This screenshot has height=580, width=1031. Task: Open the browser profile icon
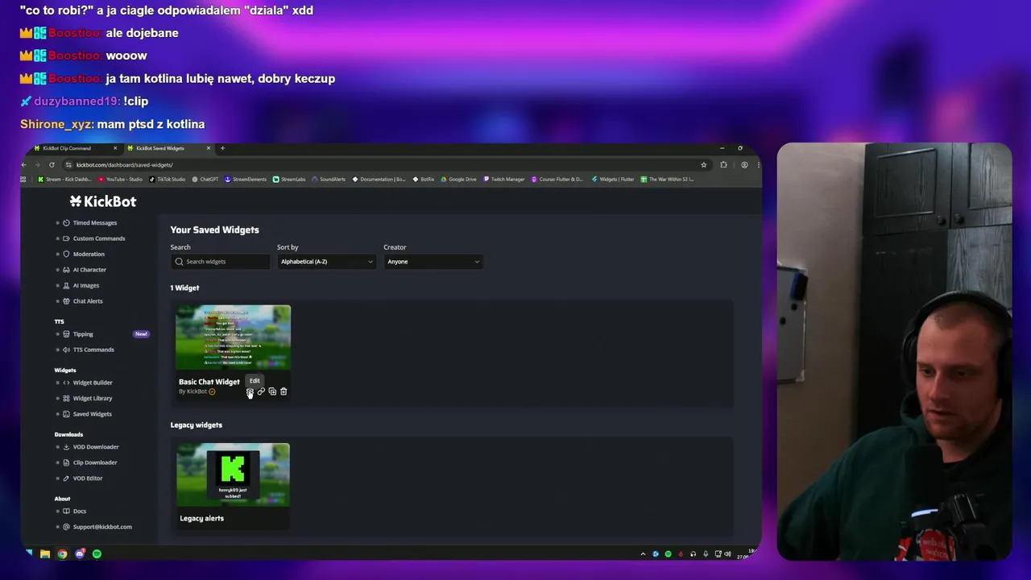click(744, 165)
